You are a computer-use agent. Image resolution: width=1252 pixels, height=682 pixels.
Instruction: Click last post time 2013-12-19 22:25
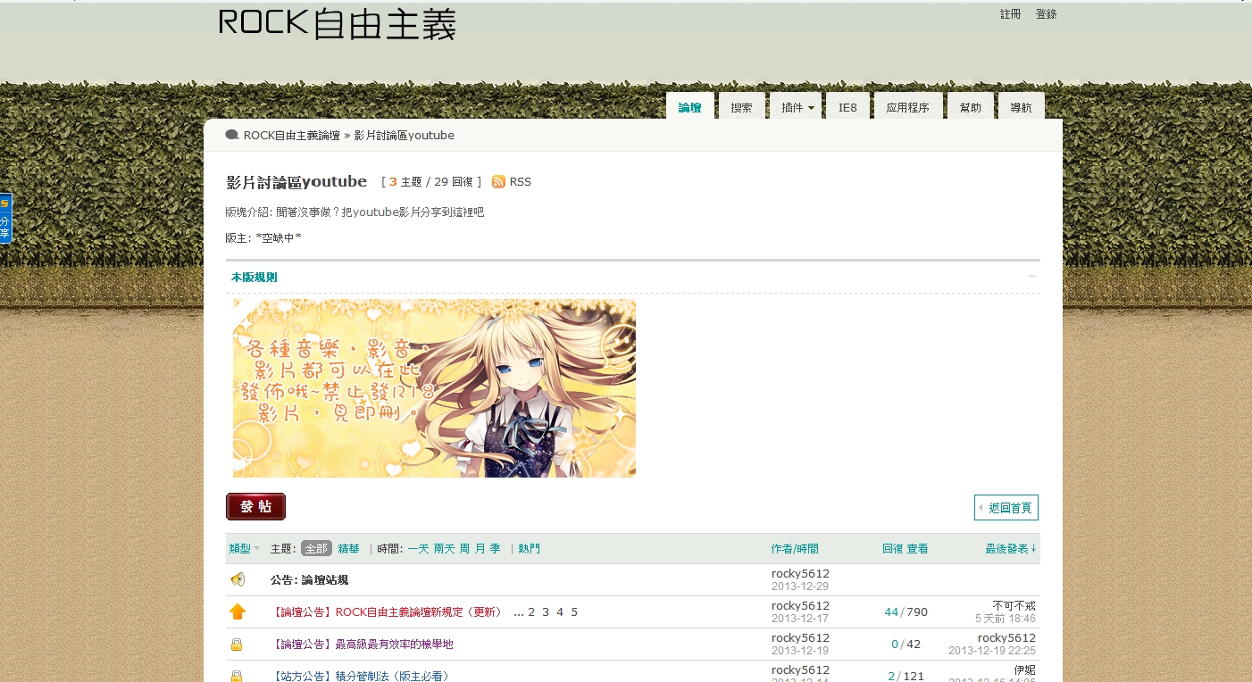pyautogui.click(x=992, y=651)
